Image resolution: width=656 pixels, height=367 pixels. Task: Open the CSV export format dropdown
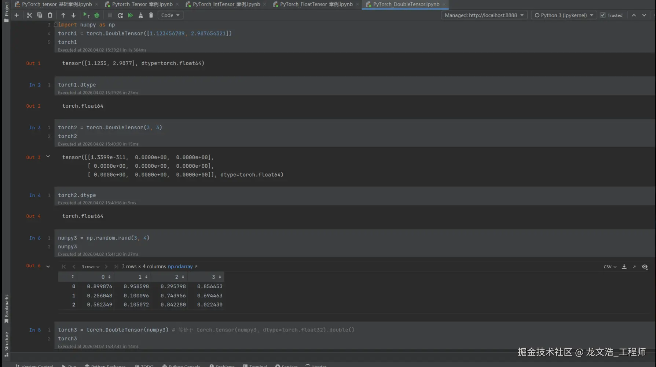(610, 267)
